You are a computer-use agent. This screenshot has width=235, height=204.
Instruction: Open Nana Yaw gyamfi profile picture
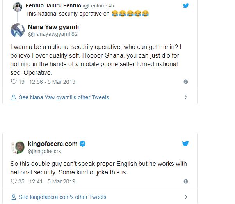[18, 30]
